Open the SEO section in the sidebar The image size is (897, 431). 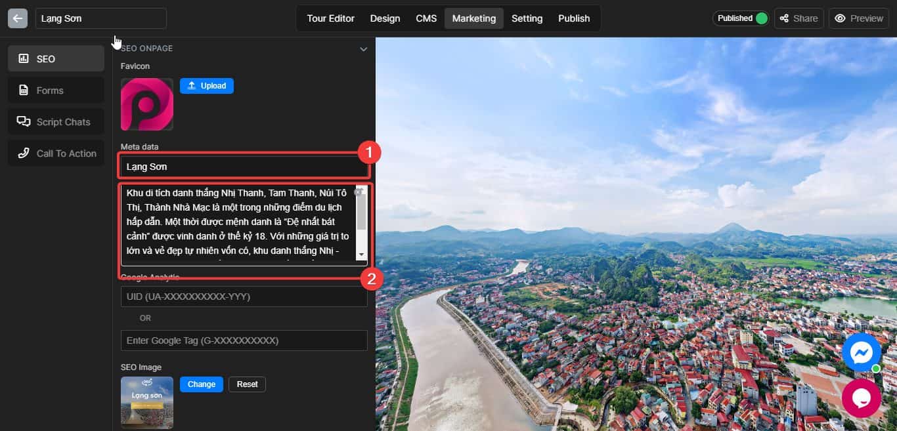(x=55, y=58)
